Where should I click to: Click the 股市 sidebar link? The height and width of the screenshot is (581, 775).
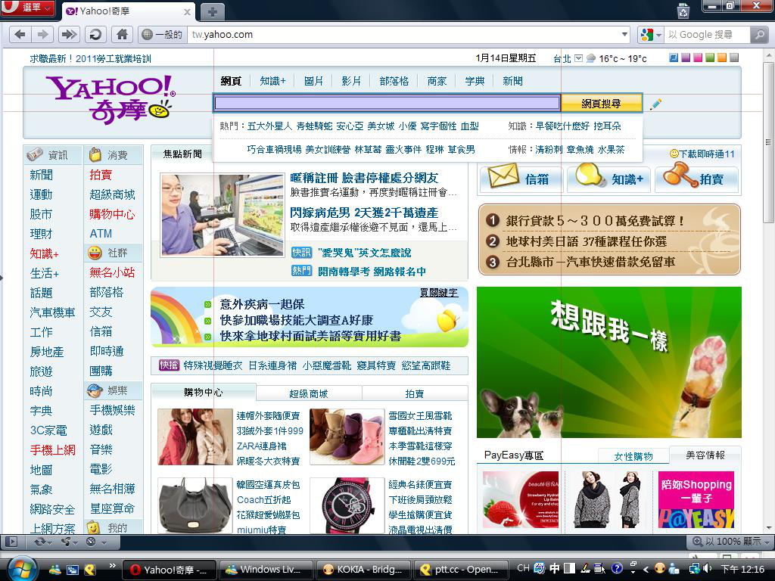pyautogui.click(x=41, y=214)
